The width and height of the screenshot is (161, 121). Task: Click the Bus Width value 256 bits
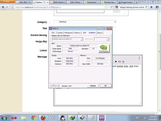point(100,64)
